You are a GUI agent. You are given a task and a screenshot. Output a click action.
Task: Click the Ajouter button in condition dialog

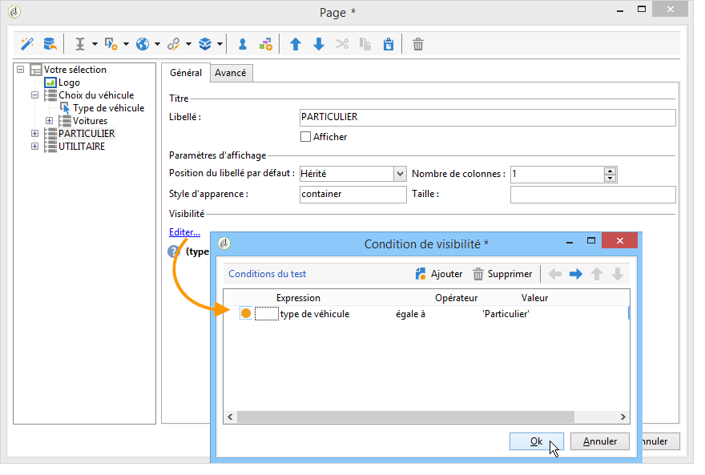click(439, 274)
